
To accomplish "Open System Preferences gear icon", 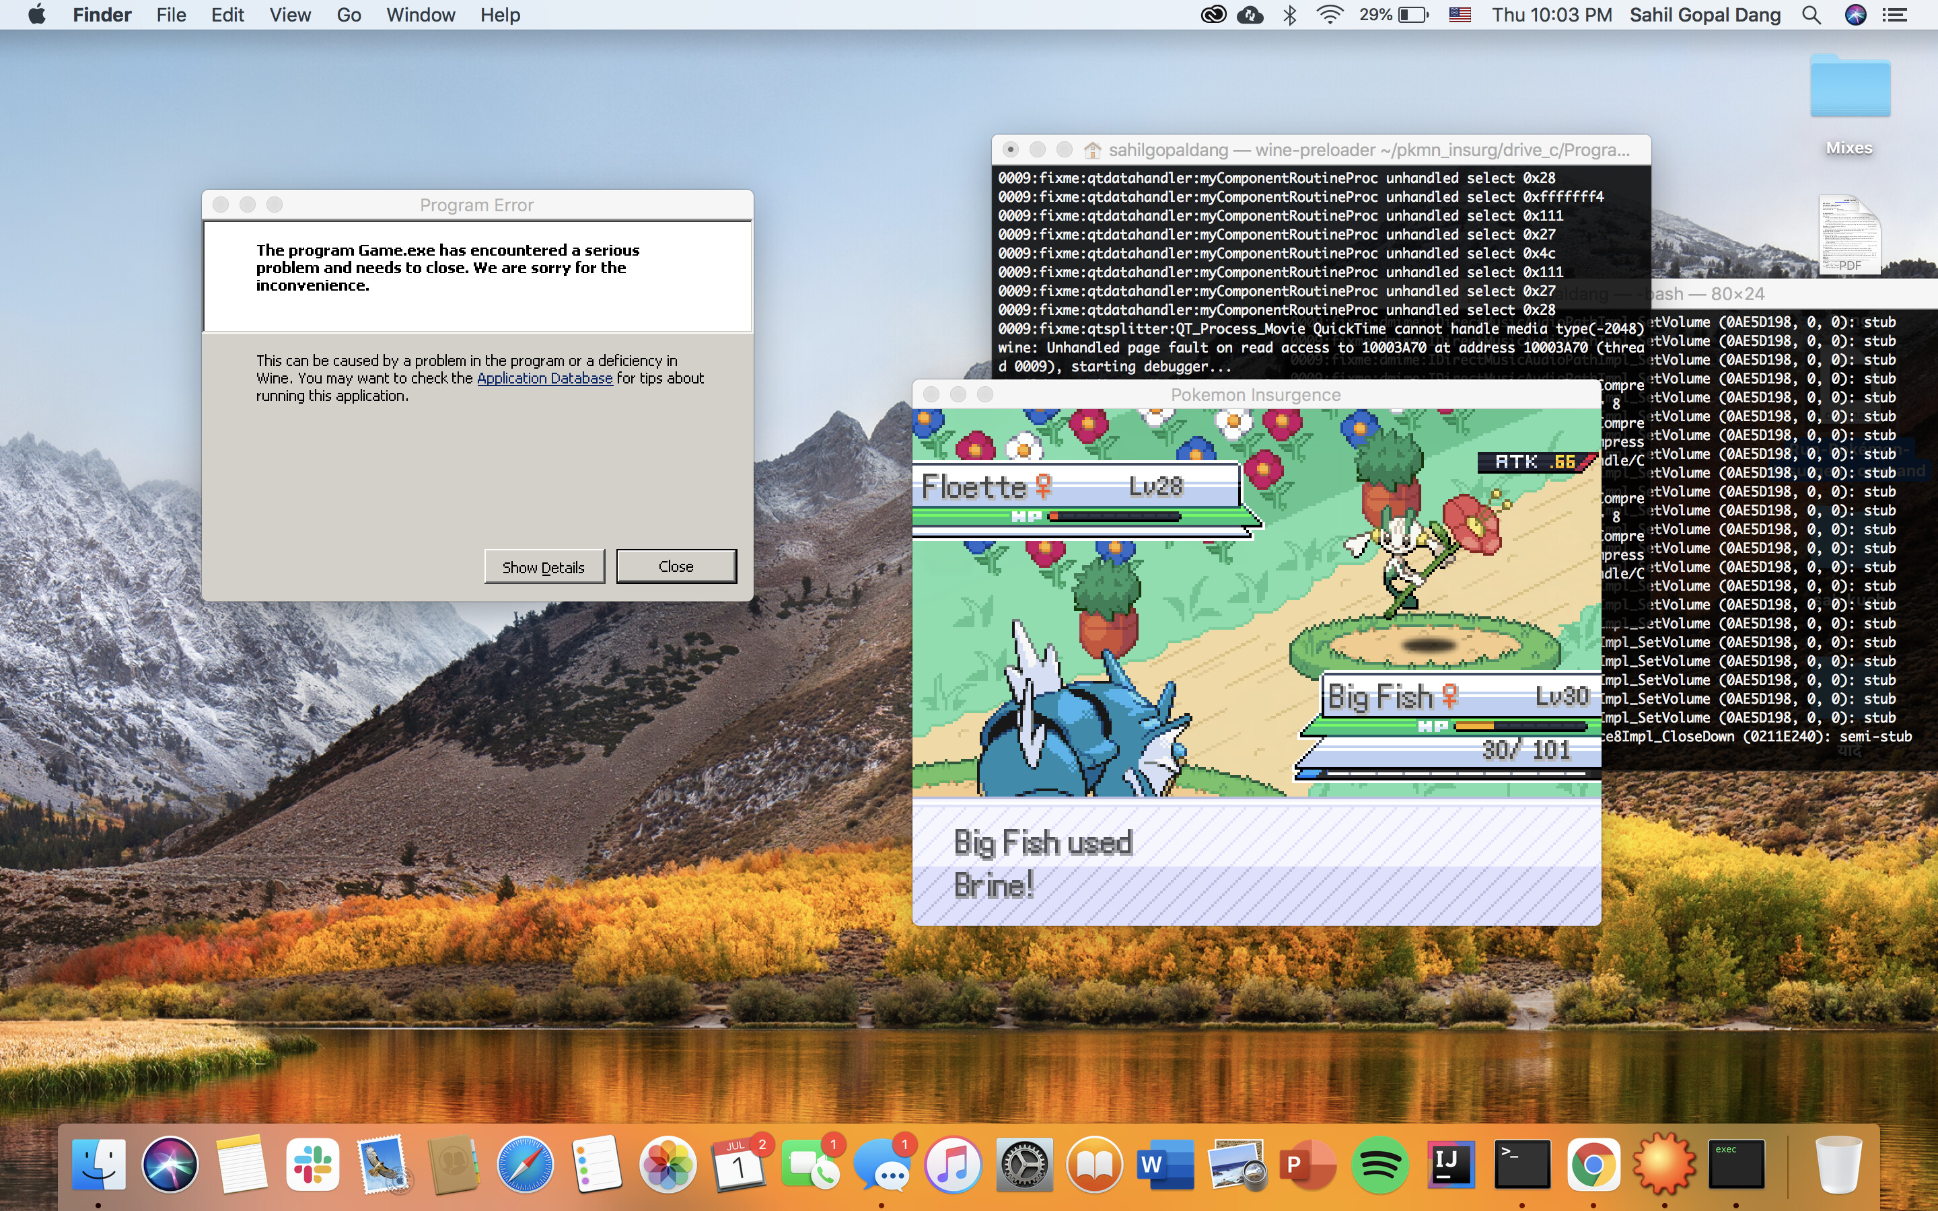I will coord(1024,1164).
